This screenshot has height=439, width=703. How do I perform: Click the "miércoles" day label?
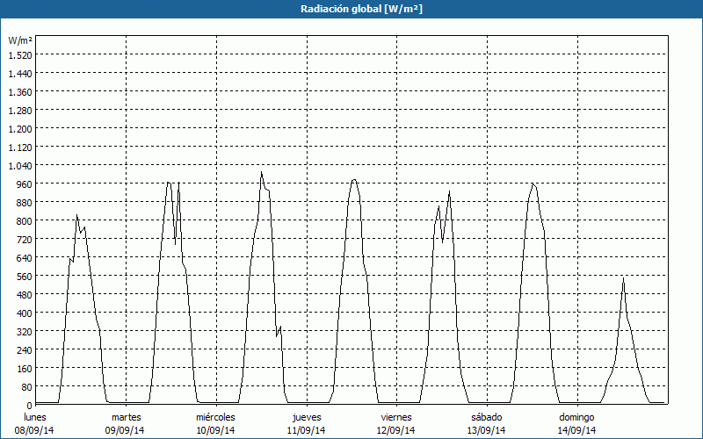click(x=215, y=417)
